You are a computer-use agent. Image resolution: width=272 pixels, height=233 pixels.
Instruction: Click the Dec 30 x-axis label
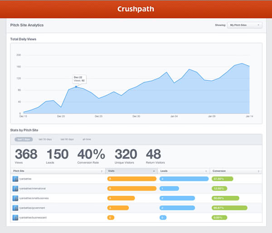pos(136,116)
